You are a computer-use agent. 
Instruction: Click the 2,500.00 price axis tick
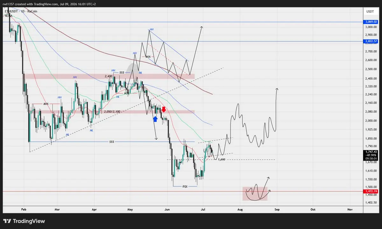[x=371, y=69]
